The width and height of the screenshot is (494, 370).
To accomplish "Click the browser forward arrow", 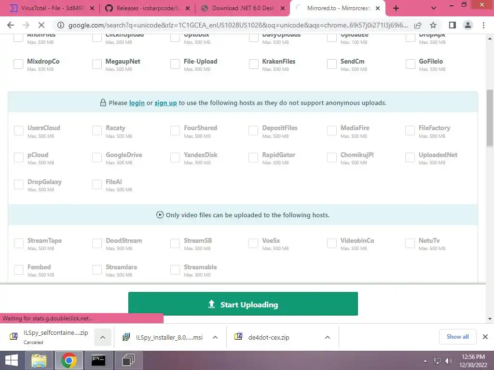I will click(x=26, y=25).
